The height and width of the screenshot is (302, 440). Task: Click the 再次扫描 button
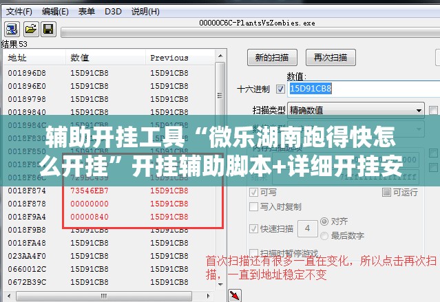(x=331, y=58)
